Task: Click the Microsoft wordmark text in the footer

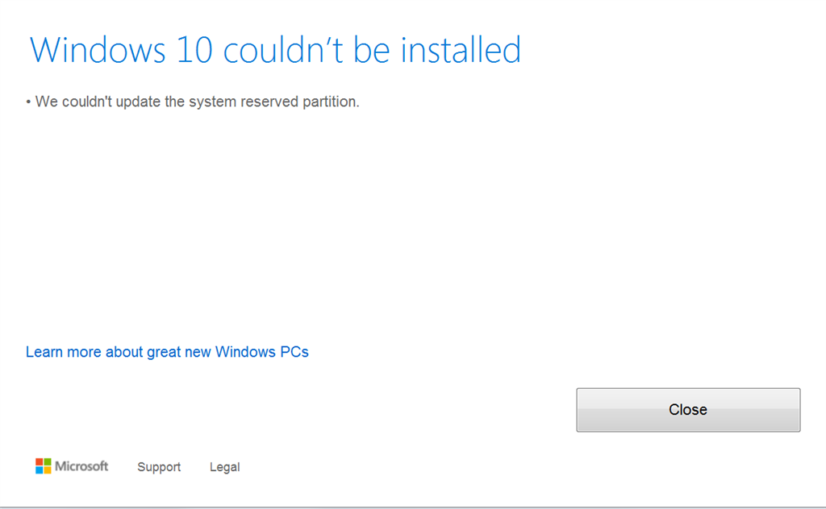Action: tap(81, 466)
